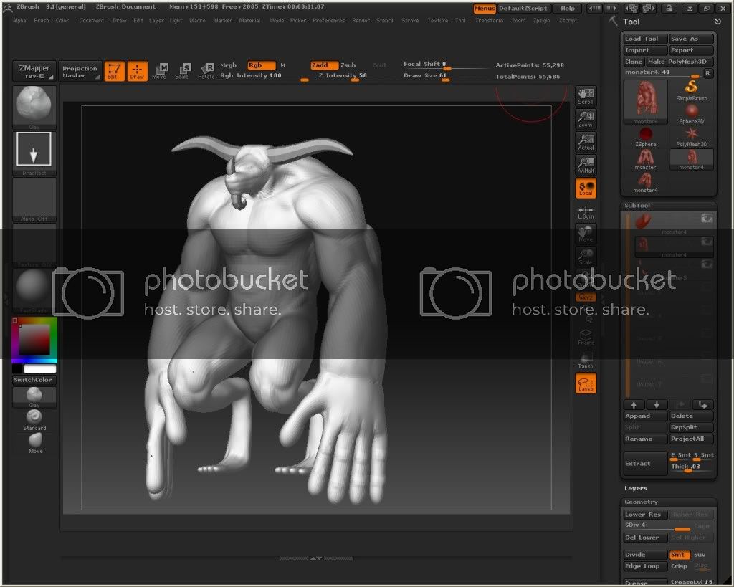Open the Transform menu
The width and height of the screenshot is (734, 587).
pyautogui.click(x=489, y=21)
